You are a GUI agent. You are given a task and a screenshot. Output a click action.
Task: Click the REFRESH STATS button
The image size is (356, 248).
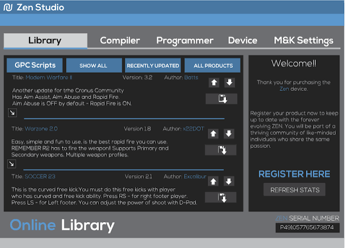click(294, 189)
